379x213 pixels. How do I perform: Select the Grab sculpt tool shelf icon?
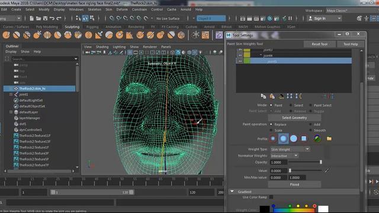coord(37,35)
